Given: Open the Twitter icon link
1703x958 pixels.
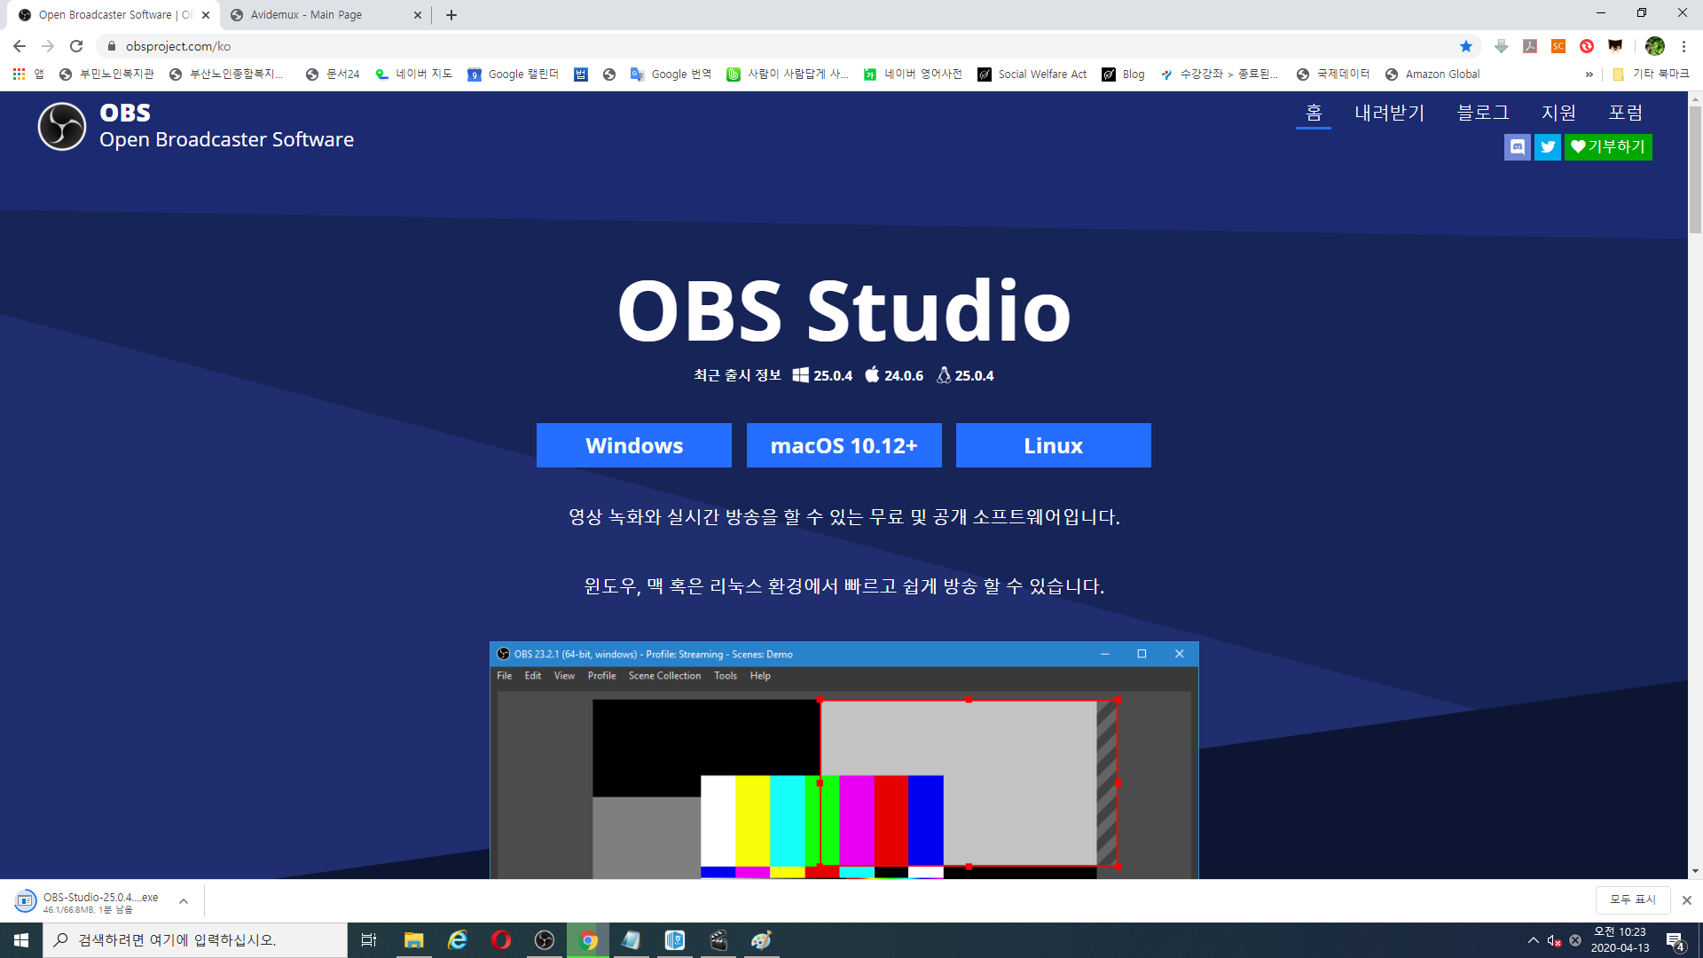Looking at the screenshot, I should point(1548,147).
